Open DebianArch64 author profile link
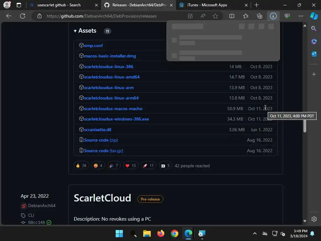321x241 pixels. [x=42, y=206]
